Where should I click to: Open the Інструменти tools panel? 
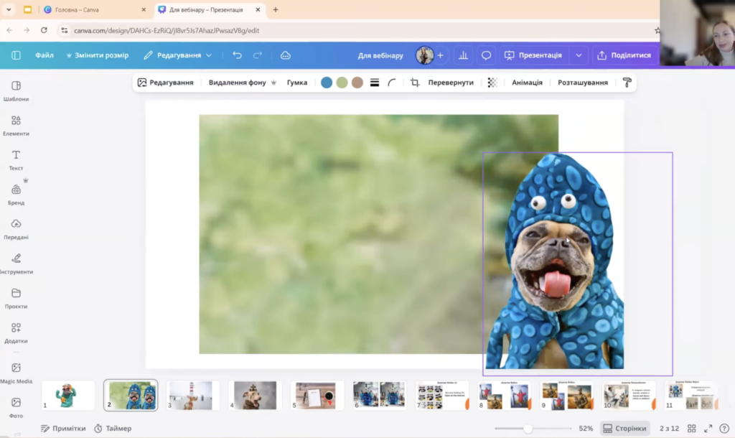tap(16, 264)
